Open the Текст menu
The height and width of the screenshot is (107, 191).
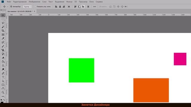point(50,2)
